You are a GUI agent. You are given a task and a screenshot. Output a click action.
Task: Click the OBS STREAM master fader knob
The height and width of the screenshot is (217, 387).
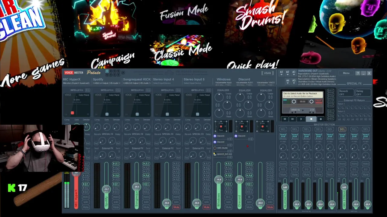[x=344, y=187]
